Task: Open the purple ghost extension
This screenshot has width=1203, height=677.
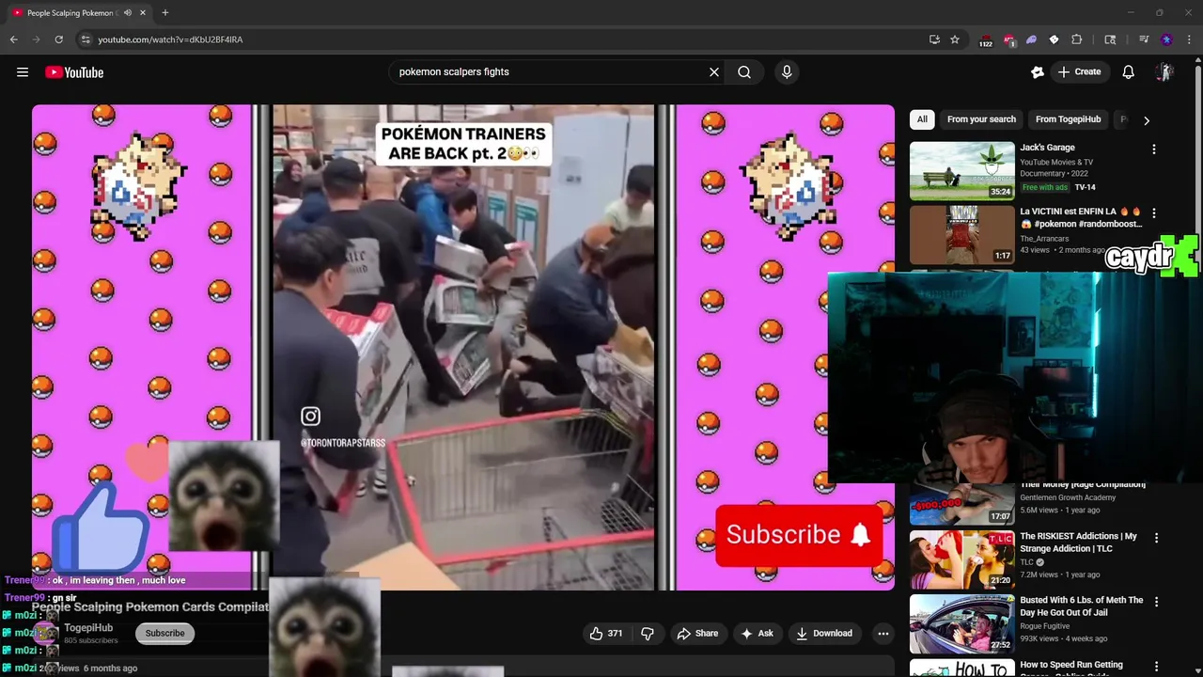Action: [x=1031, y=39]
